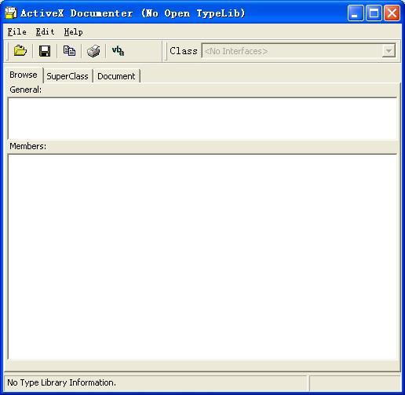
Task: Click the <No Interfaces> combo box
Action: point(298,51)
